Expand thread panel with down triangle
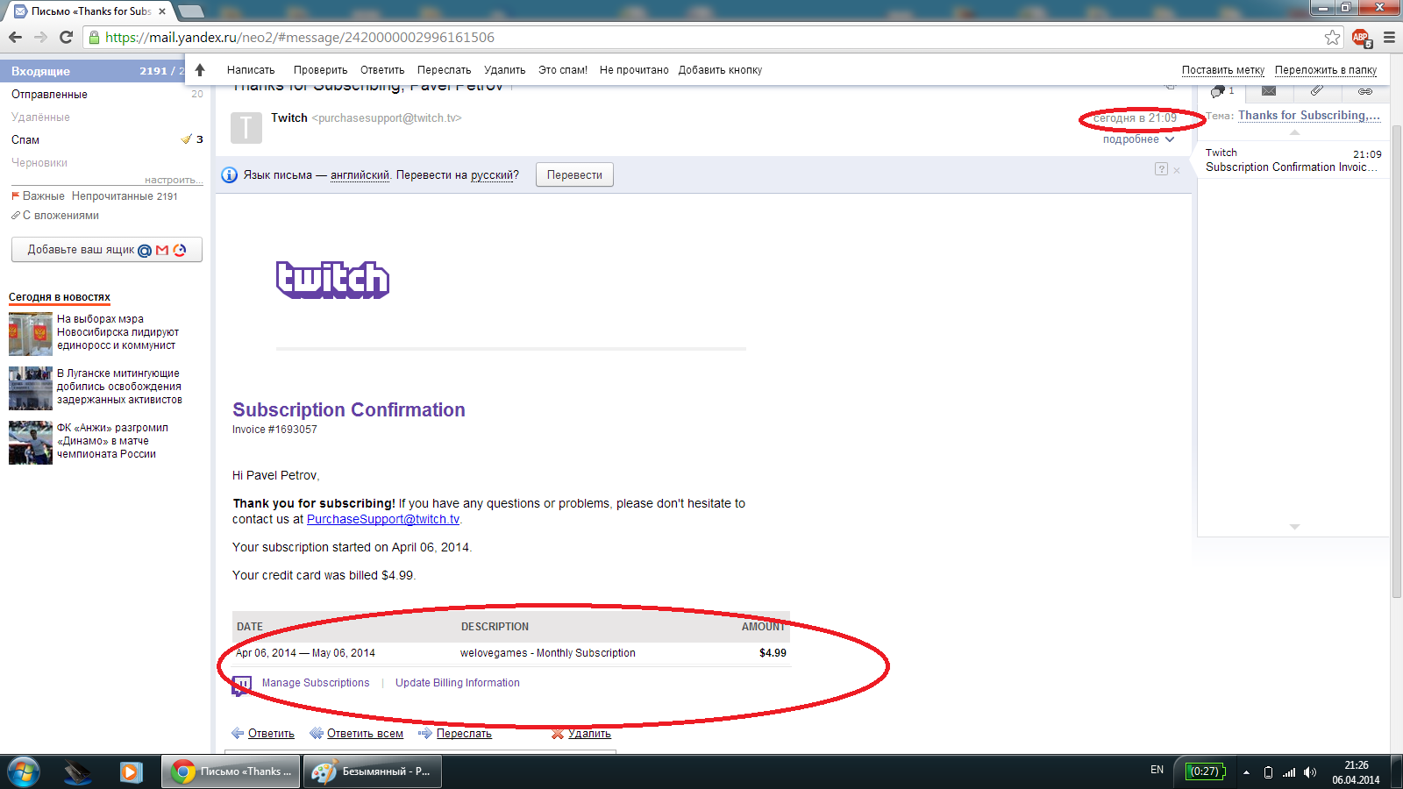The width and height of the screenshot is (1403, 789). point(1294,527)
